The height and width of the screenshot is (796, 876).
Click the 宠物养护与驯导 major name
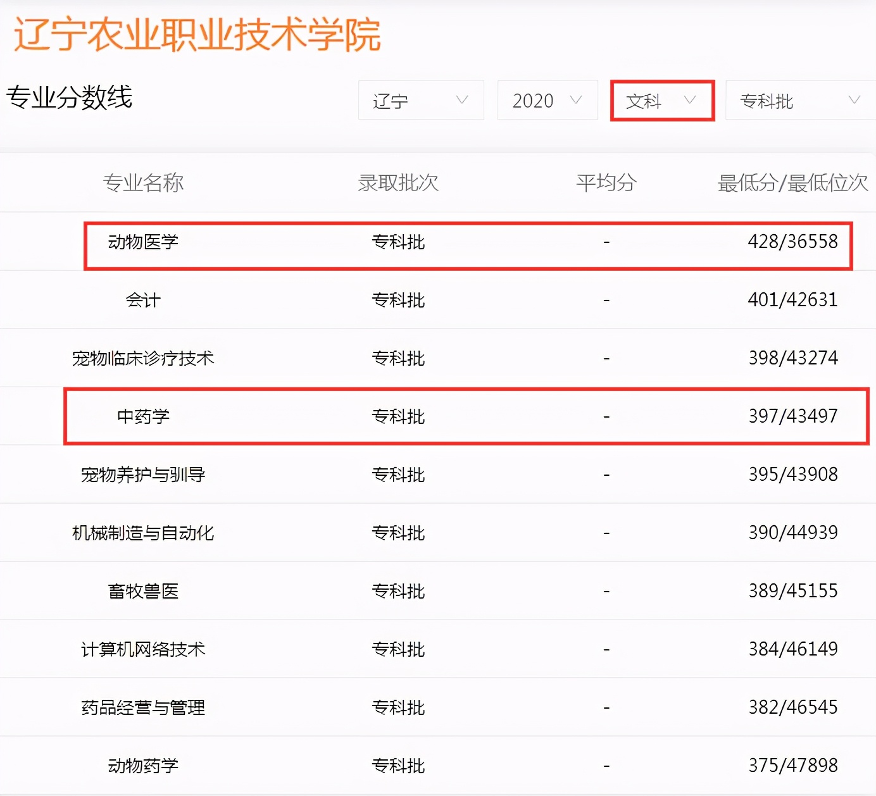(x=142, y=474)
